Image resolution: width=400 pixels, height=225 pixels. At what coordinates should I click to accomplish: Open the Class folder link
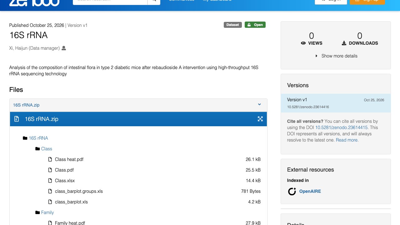pos(47,149)
